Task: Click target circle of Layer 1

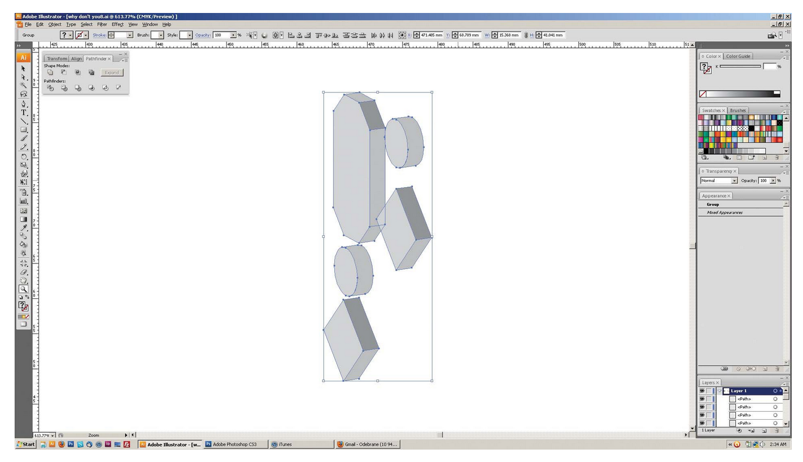Action: (x=775, y=390)
